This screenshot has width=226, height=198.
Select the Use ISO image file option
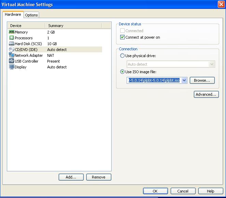point(122,72)
